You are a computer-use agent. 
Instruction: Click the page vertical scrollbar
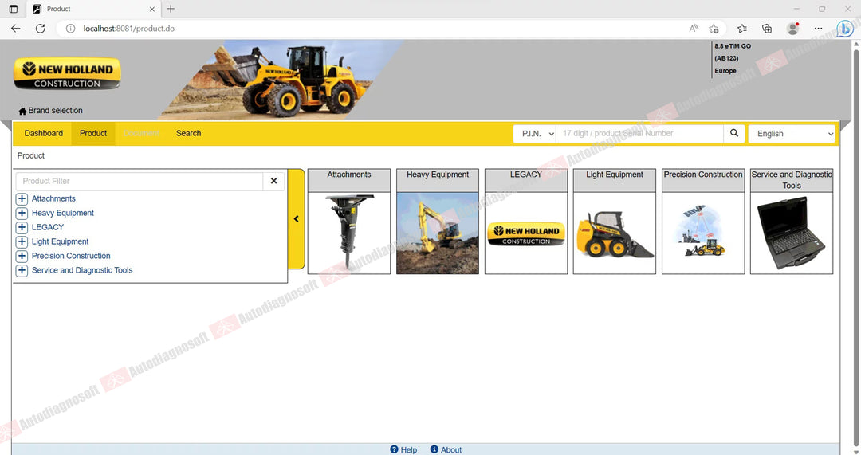(855, 247)
